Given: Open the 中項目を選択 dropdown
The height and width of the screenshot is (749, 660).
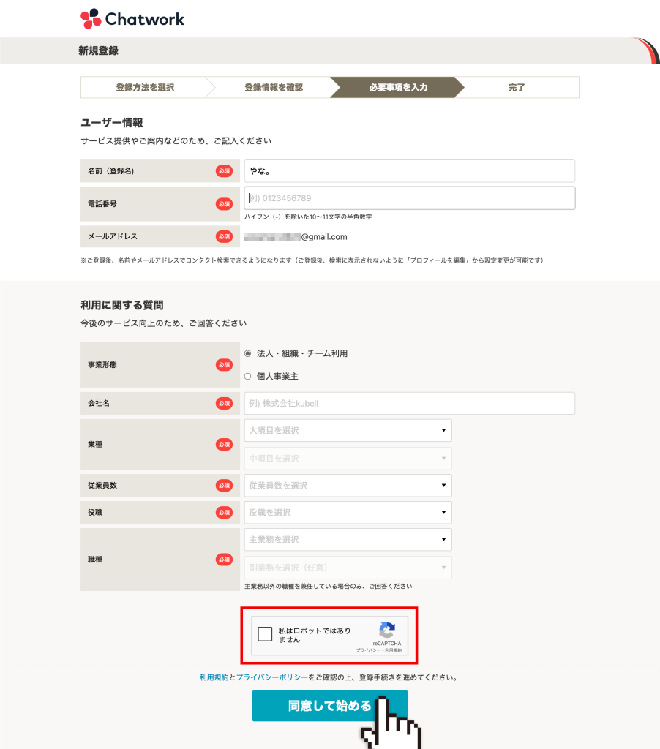Looking at the screenshot, I should tap(348, 458).
